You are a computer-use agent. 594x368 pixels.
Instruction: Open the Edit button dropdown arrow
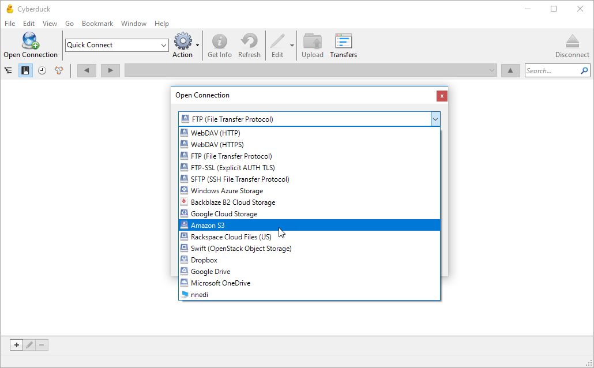point(292,45)
